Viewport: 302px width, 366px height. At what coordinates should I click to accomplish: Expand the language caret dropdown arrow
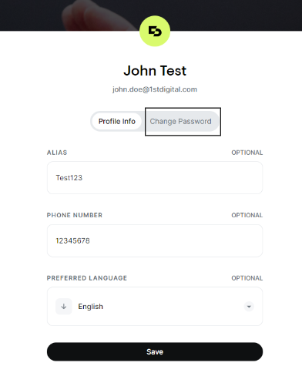(249, 307)
